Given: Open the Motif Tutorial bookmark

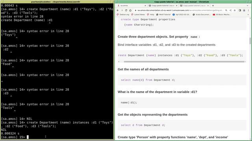Looking at the screenshot, I should pyautogui.click(x=163, y=14).
